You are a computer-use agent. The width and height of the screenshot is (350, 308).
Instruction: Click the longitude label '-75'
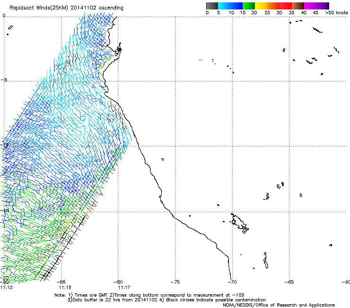[x=175, y=282]
